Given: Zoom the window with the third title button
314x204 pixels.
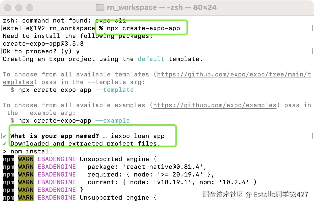Looking at the screenshot, I should (x=29, y=7).
